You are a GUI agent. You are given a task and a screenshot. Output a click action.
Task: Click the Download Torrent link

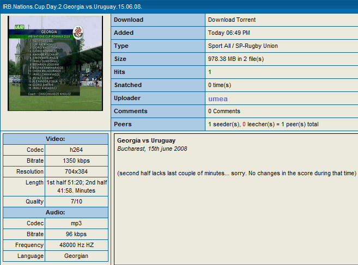(232, 20)
